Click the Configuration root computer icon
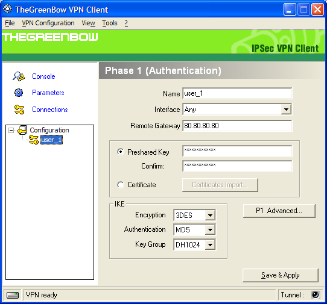 (22, 130)
